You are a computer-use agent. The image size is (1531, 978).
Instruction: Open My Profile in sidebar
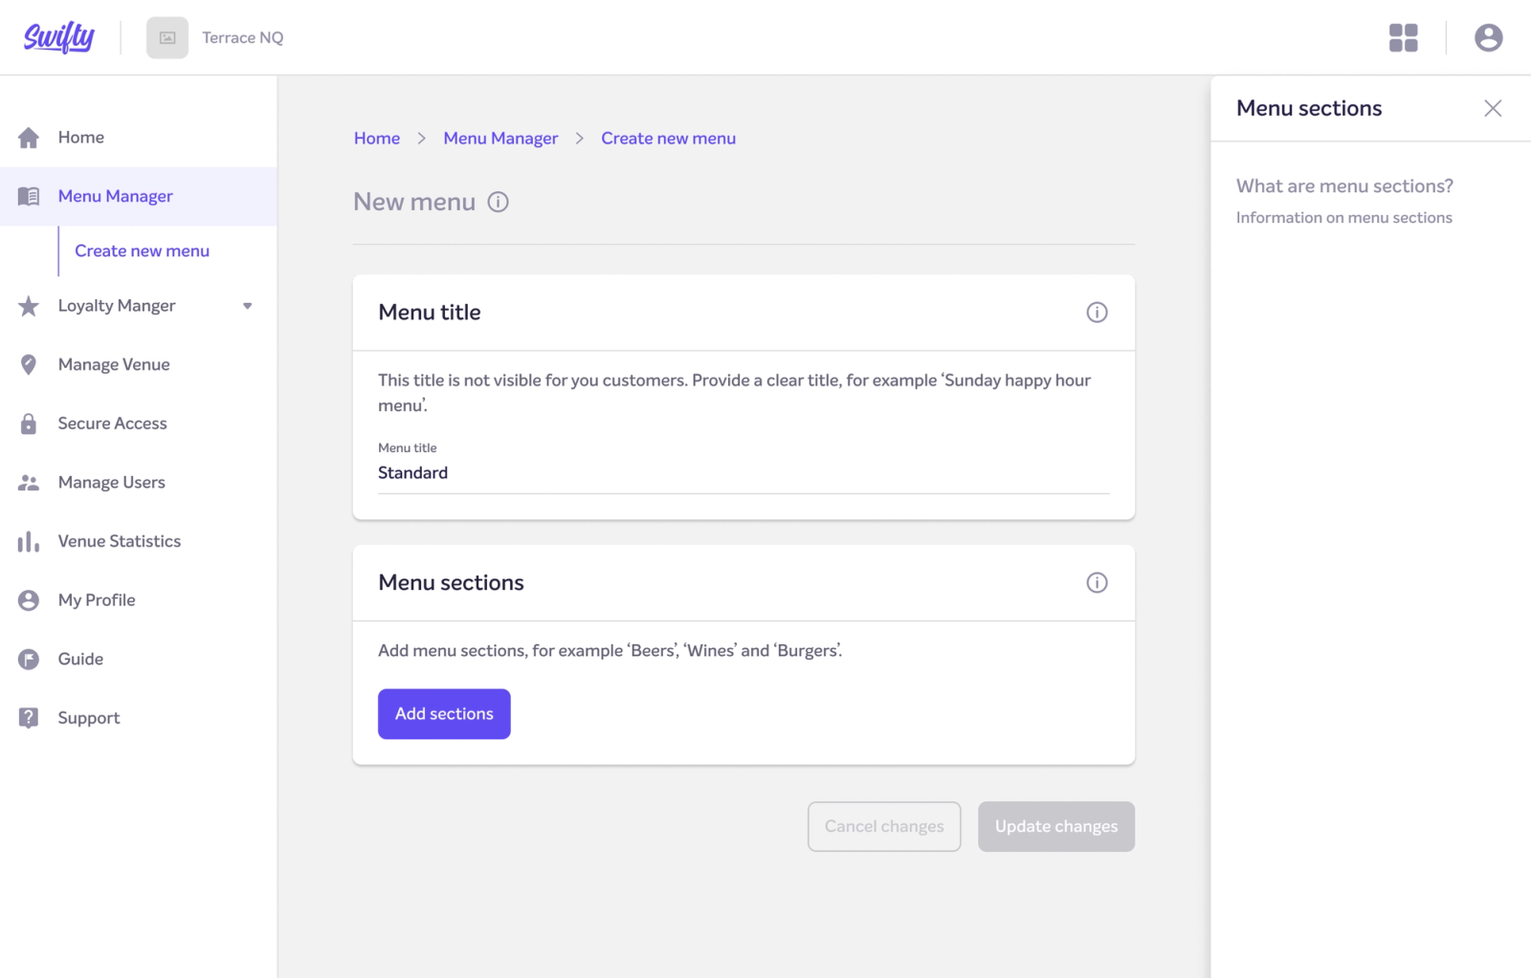click(139, 600)
